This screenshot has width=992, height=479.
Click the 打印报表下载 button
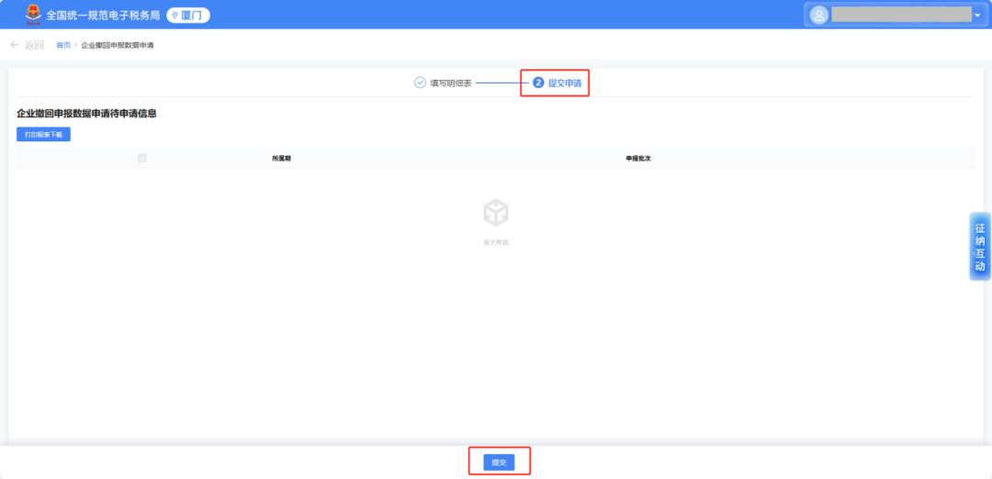(44, 135)
